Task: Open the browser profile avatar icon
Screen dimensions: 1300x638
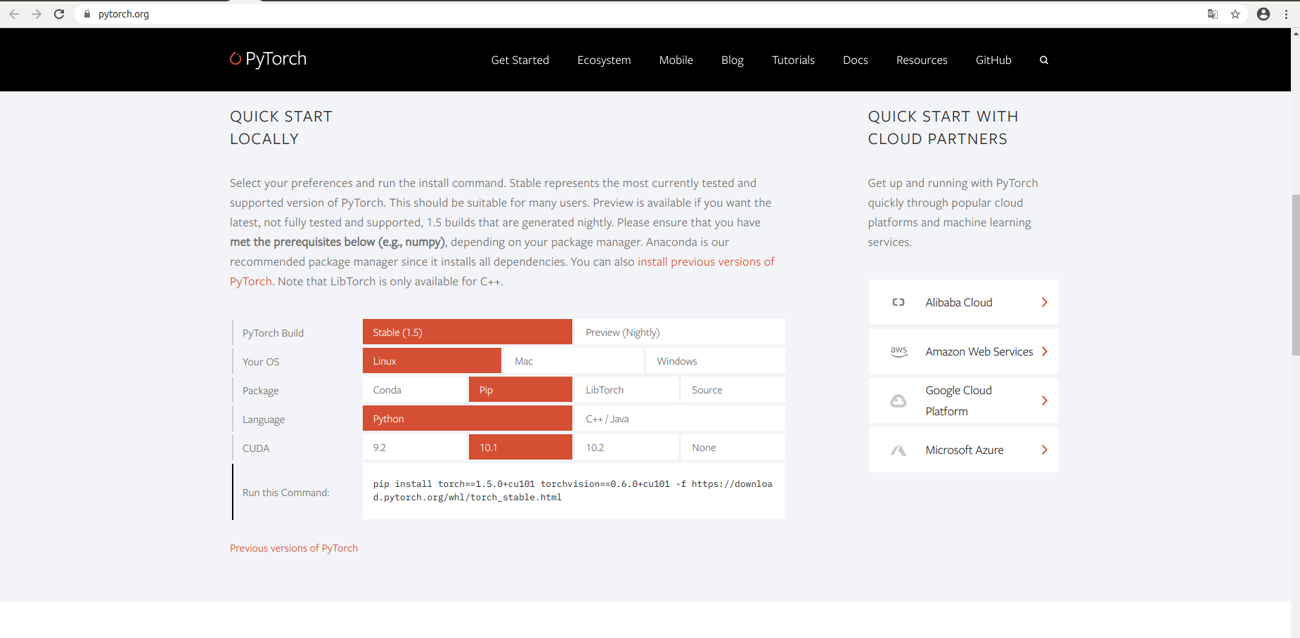Action: 1263,14
